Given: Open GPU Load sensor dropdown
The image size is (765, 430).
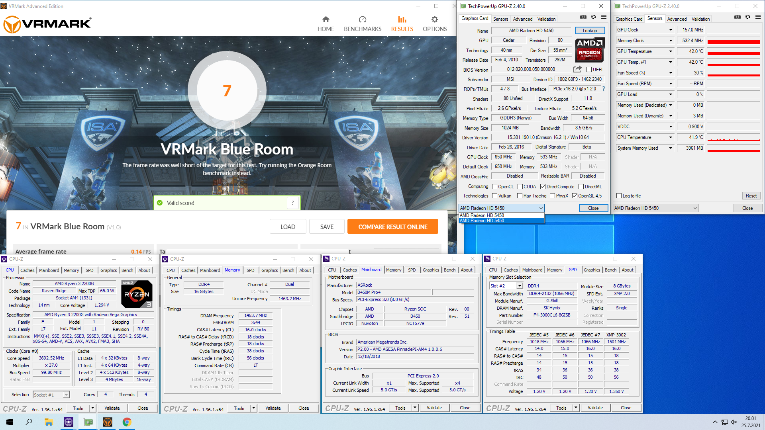Looking at the screenshot, I should pos(671,94).
